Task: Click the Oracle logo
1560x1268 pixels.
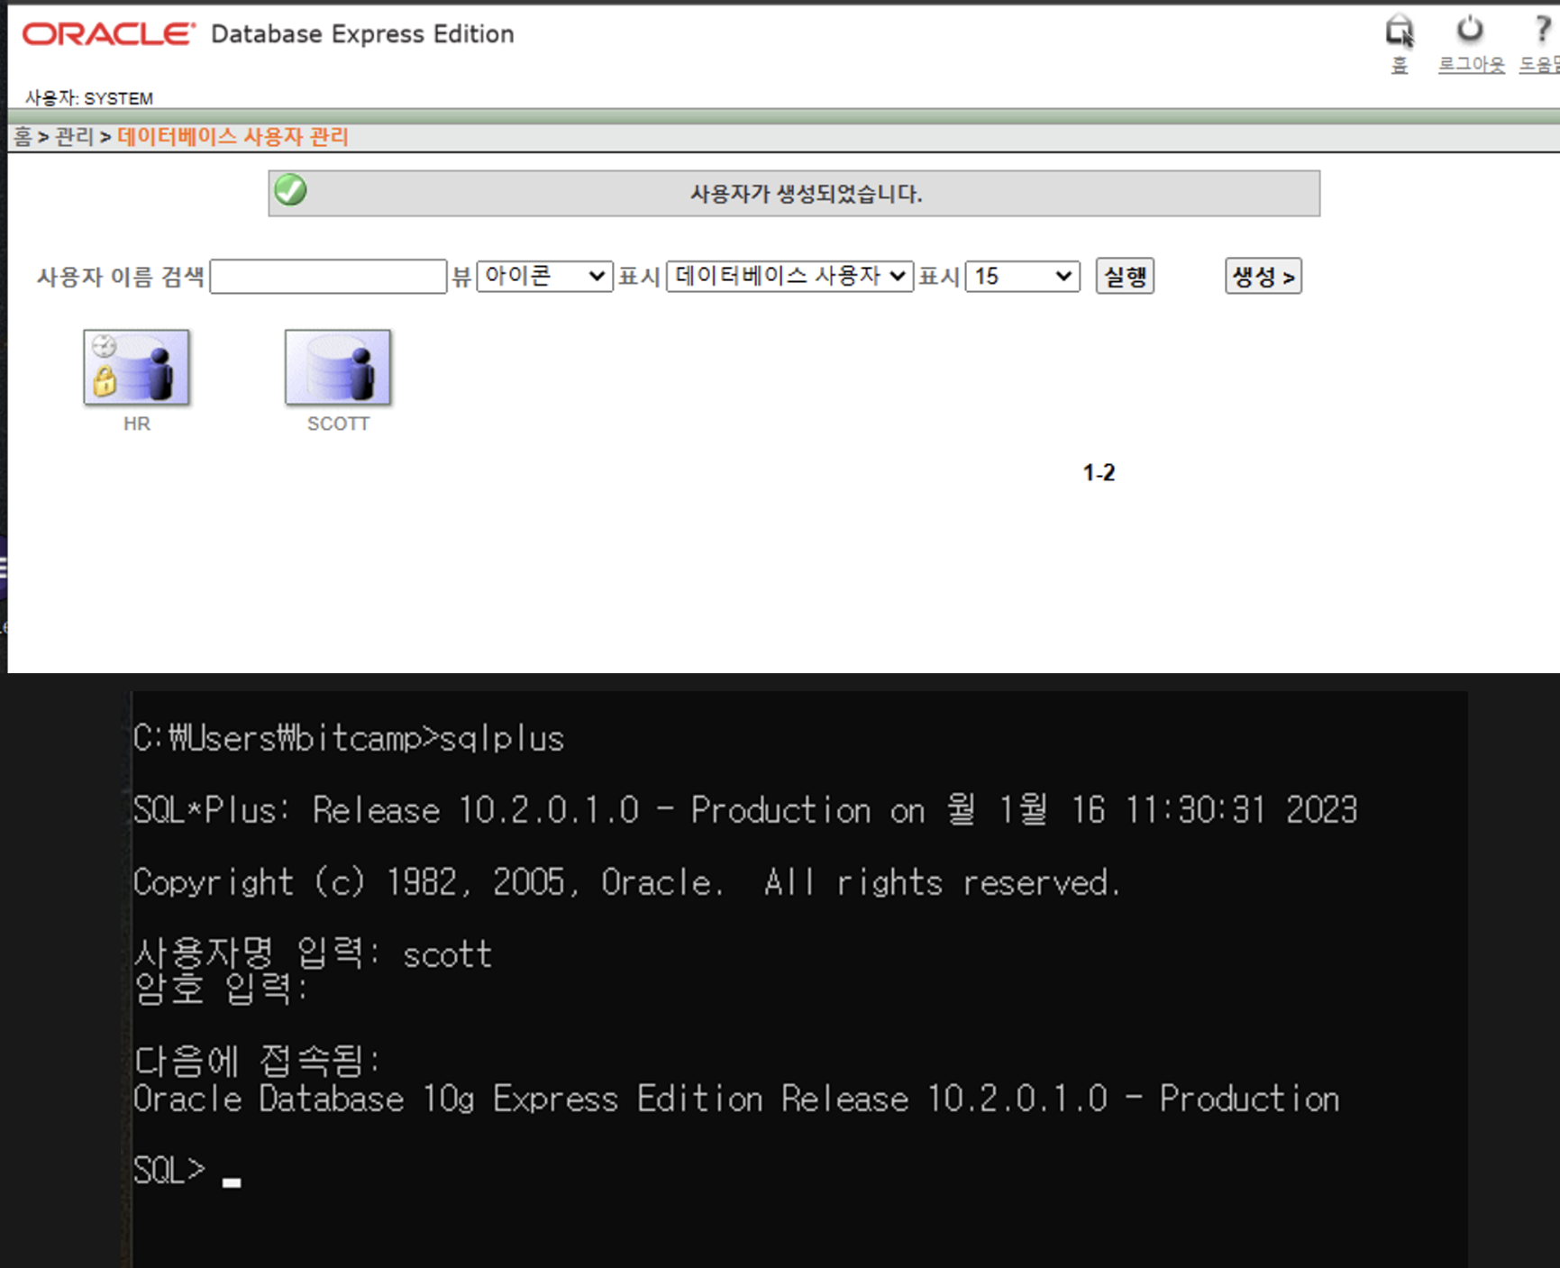Action: click(x=108, y=34)
